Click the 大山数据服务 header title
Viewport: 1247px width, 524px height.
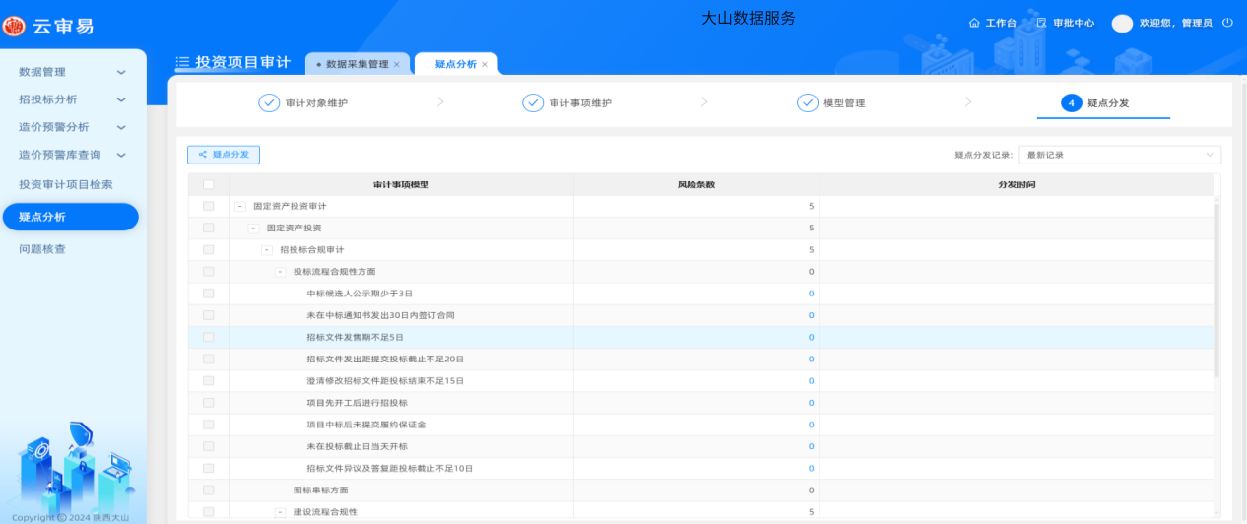pos(748,18)
